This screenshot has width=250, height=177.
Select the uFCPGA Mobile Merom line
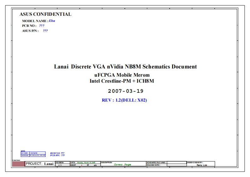[122, 75]
